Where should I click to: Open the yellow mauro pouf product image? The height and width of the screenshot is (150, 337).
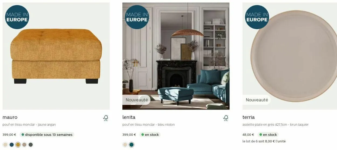[x=56, y=56]
